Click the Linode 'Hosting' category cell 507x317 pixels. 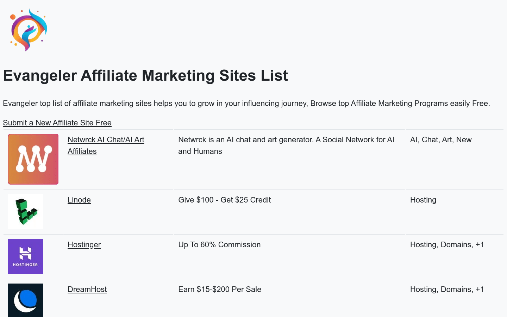[423, 200]
